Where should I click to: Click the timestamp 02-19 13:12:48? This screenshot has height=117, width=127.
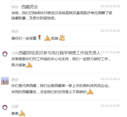pos(110,52)
